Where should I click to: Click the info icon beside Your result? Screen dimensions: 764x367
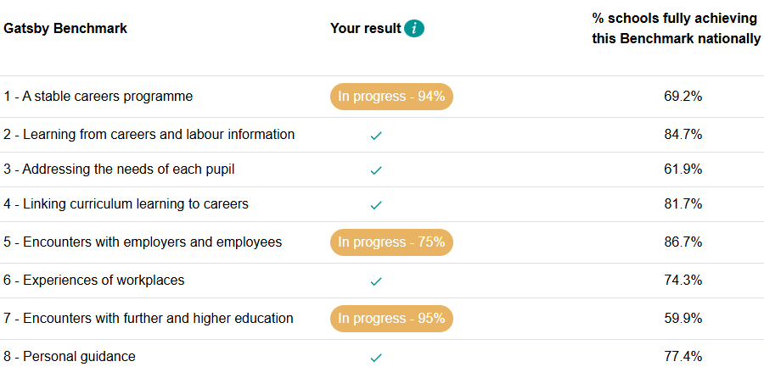coord(414,29)
